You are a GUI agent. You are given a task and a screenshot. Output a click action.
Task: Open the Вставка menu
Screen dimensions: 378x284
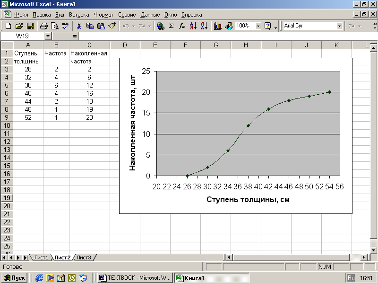(x=79, y=15)
